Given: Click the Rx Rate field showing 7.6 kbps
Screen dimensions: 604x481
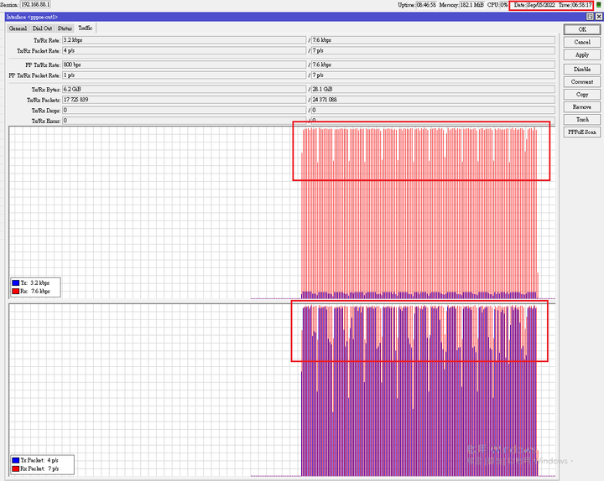Looking at the screenshot, I should (433, 40).
